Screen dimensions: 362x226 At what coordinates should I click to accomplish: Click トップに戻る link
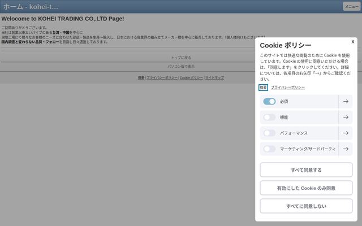[x=181, y=58]
